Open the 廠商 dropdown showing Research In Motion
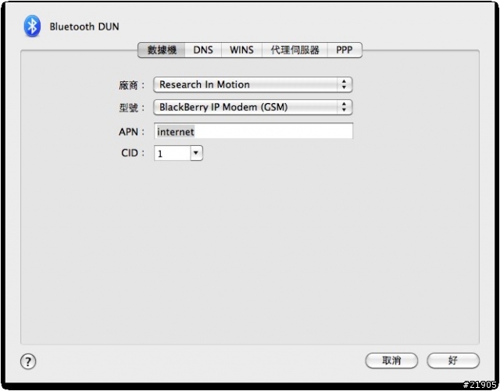 point(253,85)
